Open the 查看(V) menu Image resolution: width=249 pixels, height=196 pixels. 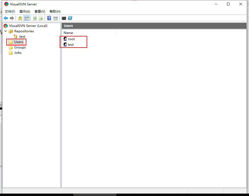point(40,11)
